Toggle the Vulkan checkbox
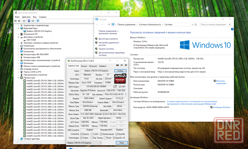This screenshot has height=149, width=248. coord(81,138)
